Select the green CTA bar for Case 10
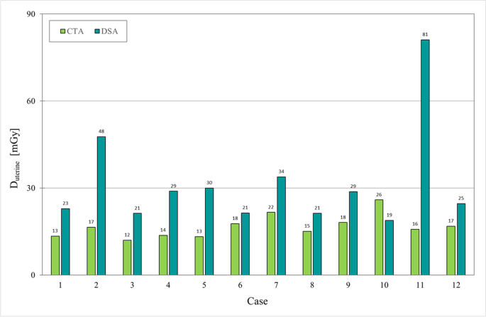 click(x=379, y=238)
